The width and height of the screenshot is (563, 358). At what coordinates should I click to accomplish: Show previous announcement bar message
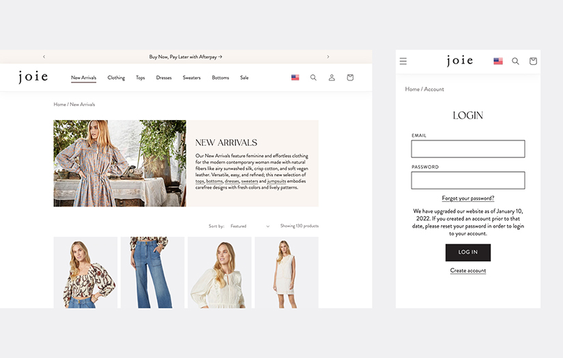[x=44, y=57]
